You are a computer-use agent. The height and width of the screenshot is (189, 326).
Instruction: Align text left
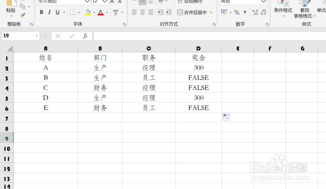coord(134,12)
